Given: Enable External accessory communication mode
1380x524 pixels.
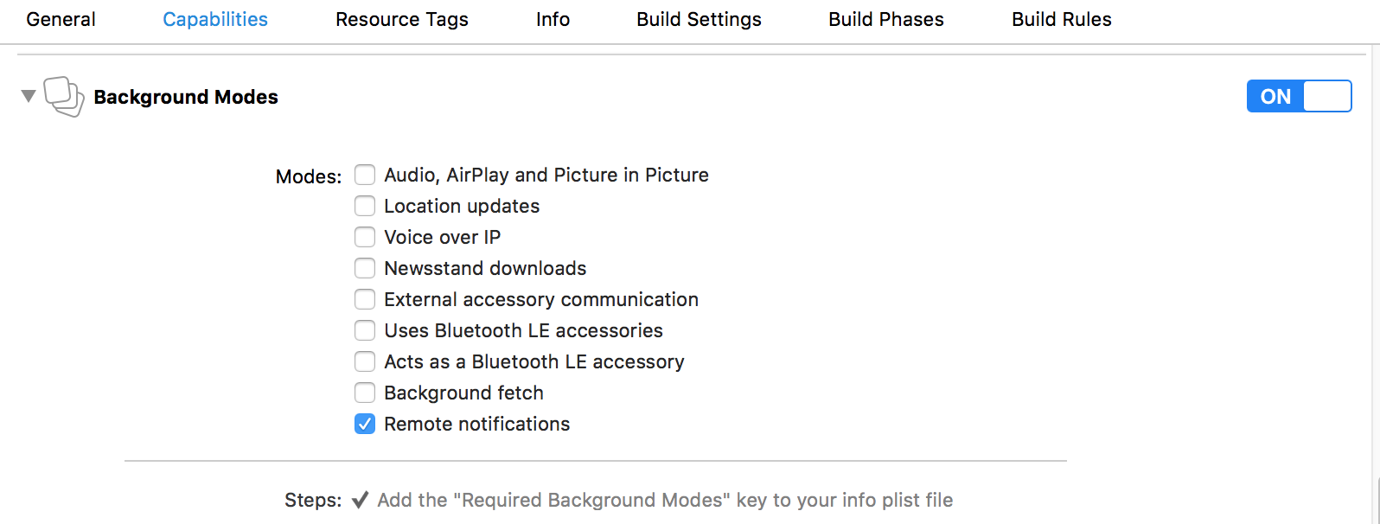Looking at the screenshot, I should [365, 299].
